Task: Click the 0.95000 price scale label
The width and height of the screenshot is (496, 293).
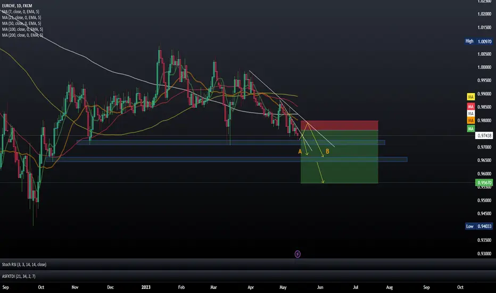Action: [x=484, y=200]
